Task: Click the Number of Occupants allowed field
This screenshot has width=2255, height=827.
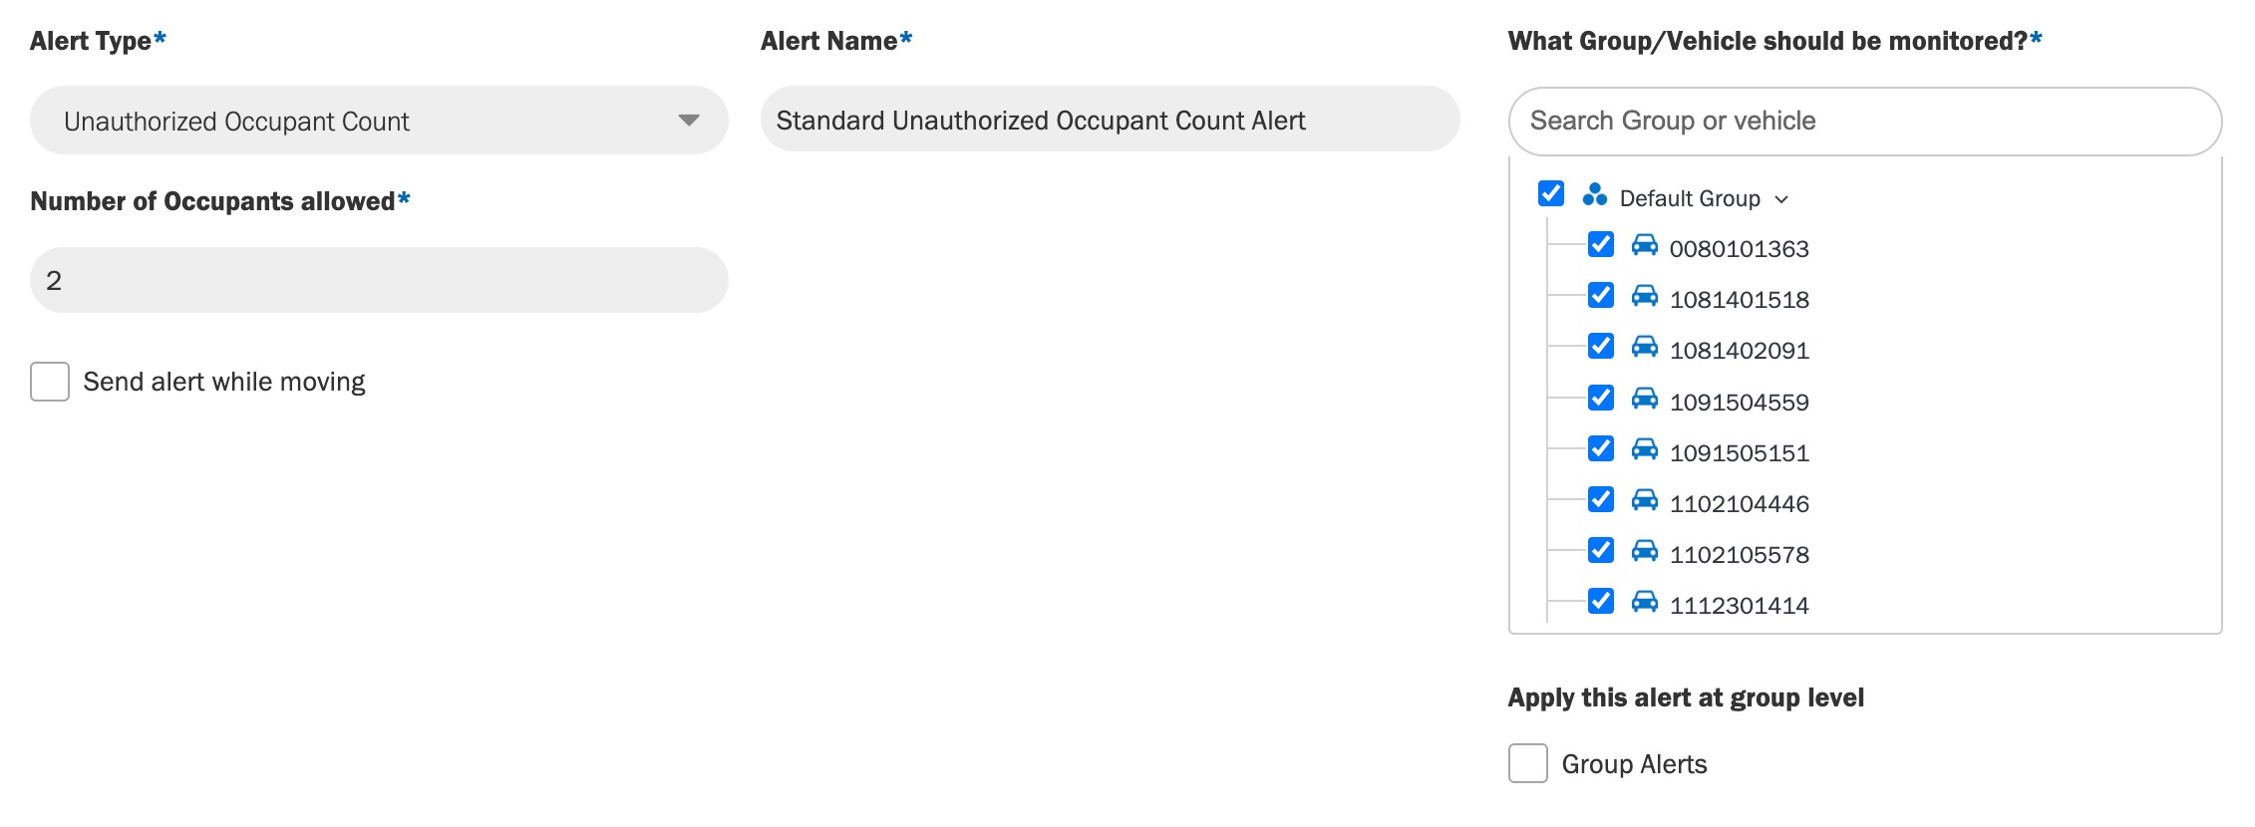Action: (379, 280)
